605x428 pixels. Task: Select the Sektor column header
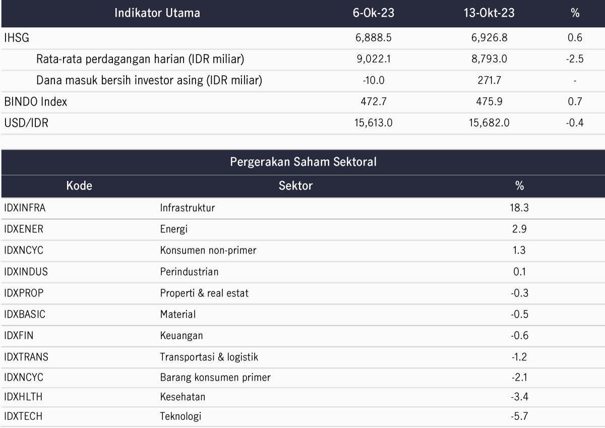pos(295,186)
